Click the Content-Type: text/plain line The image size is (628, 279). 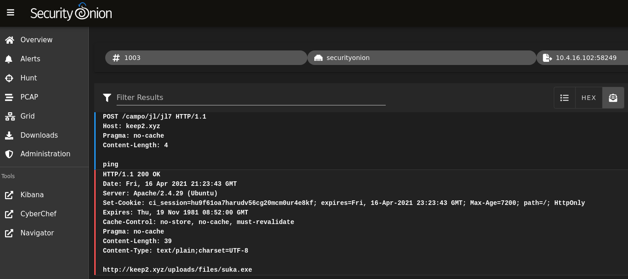[175, 251]
